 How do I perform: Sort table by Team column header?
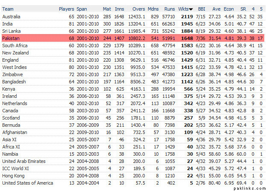coord(8,9)
